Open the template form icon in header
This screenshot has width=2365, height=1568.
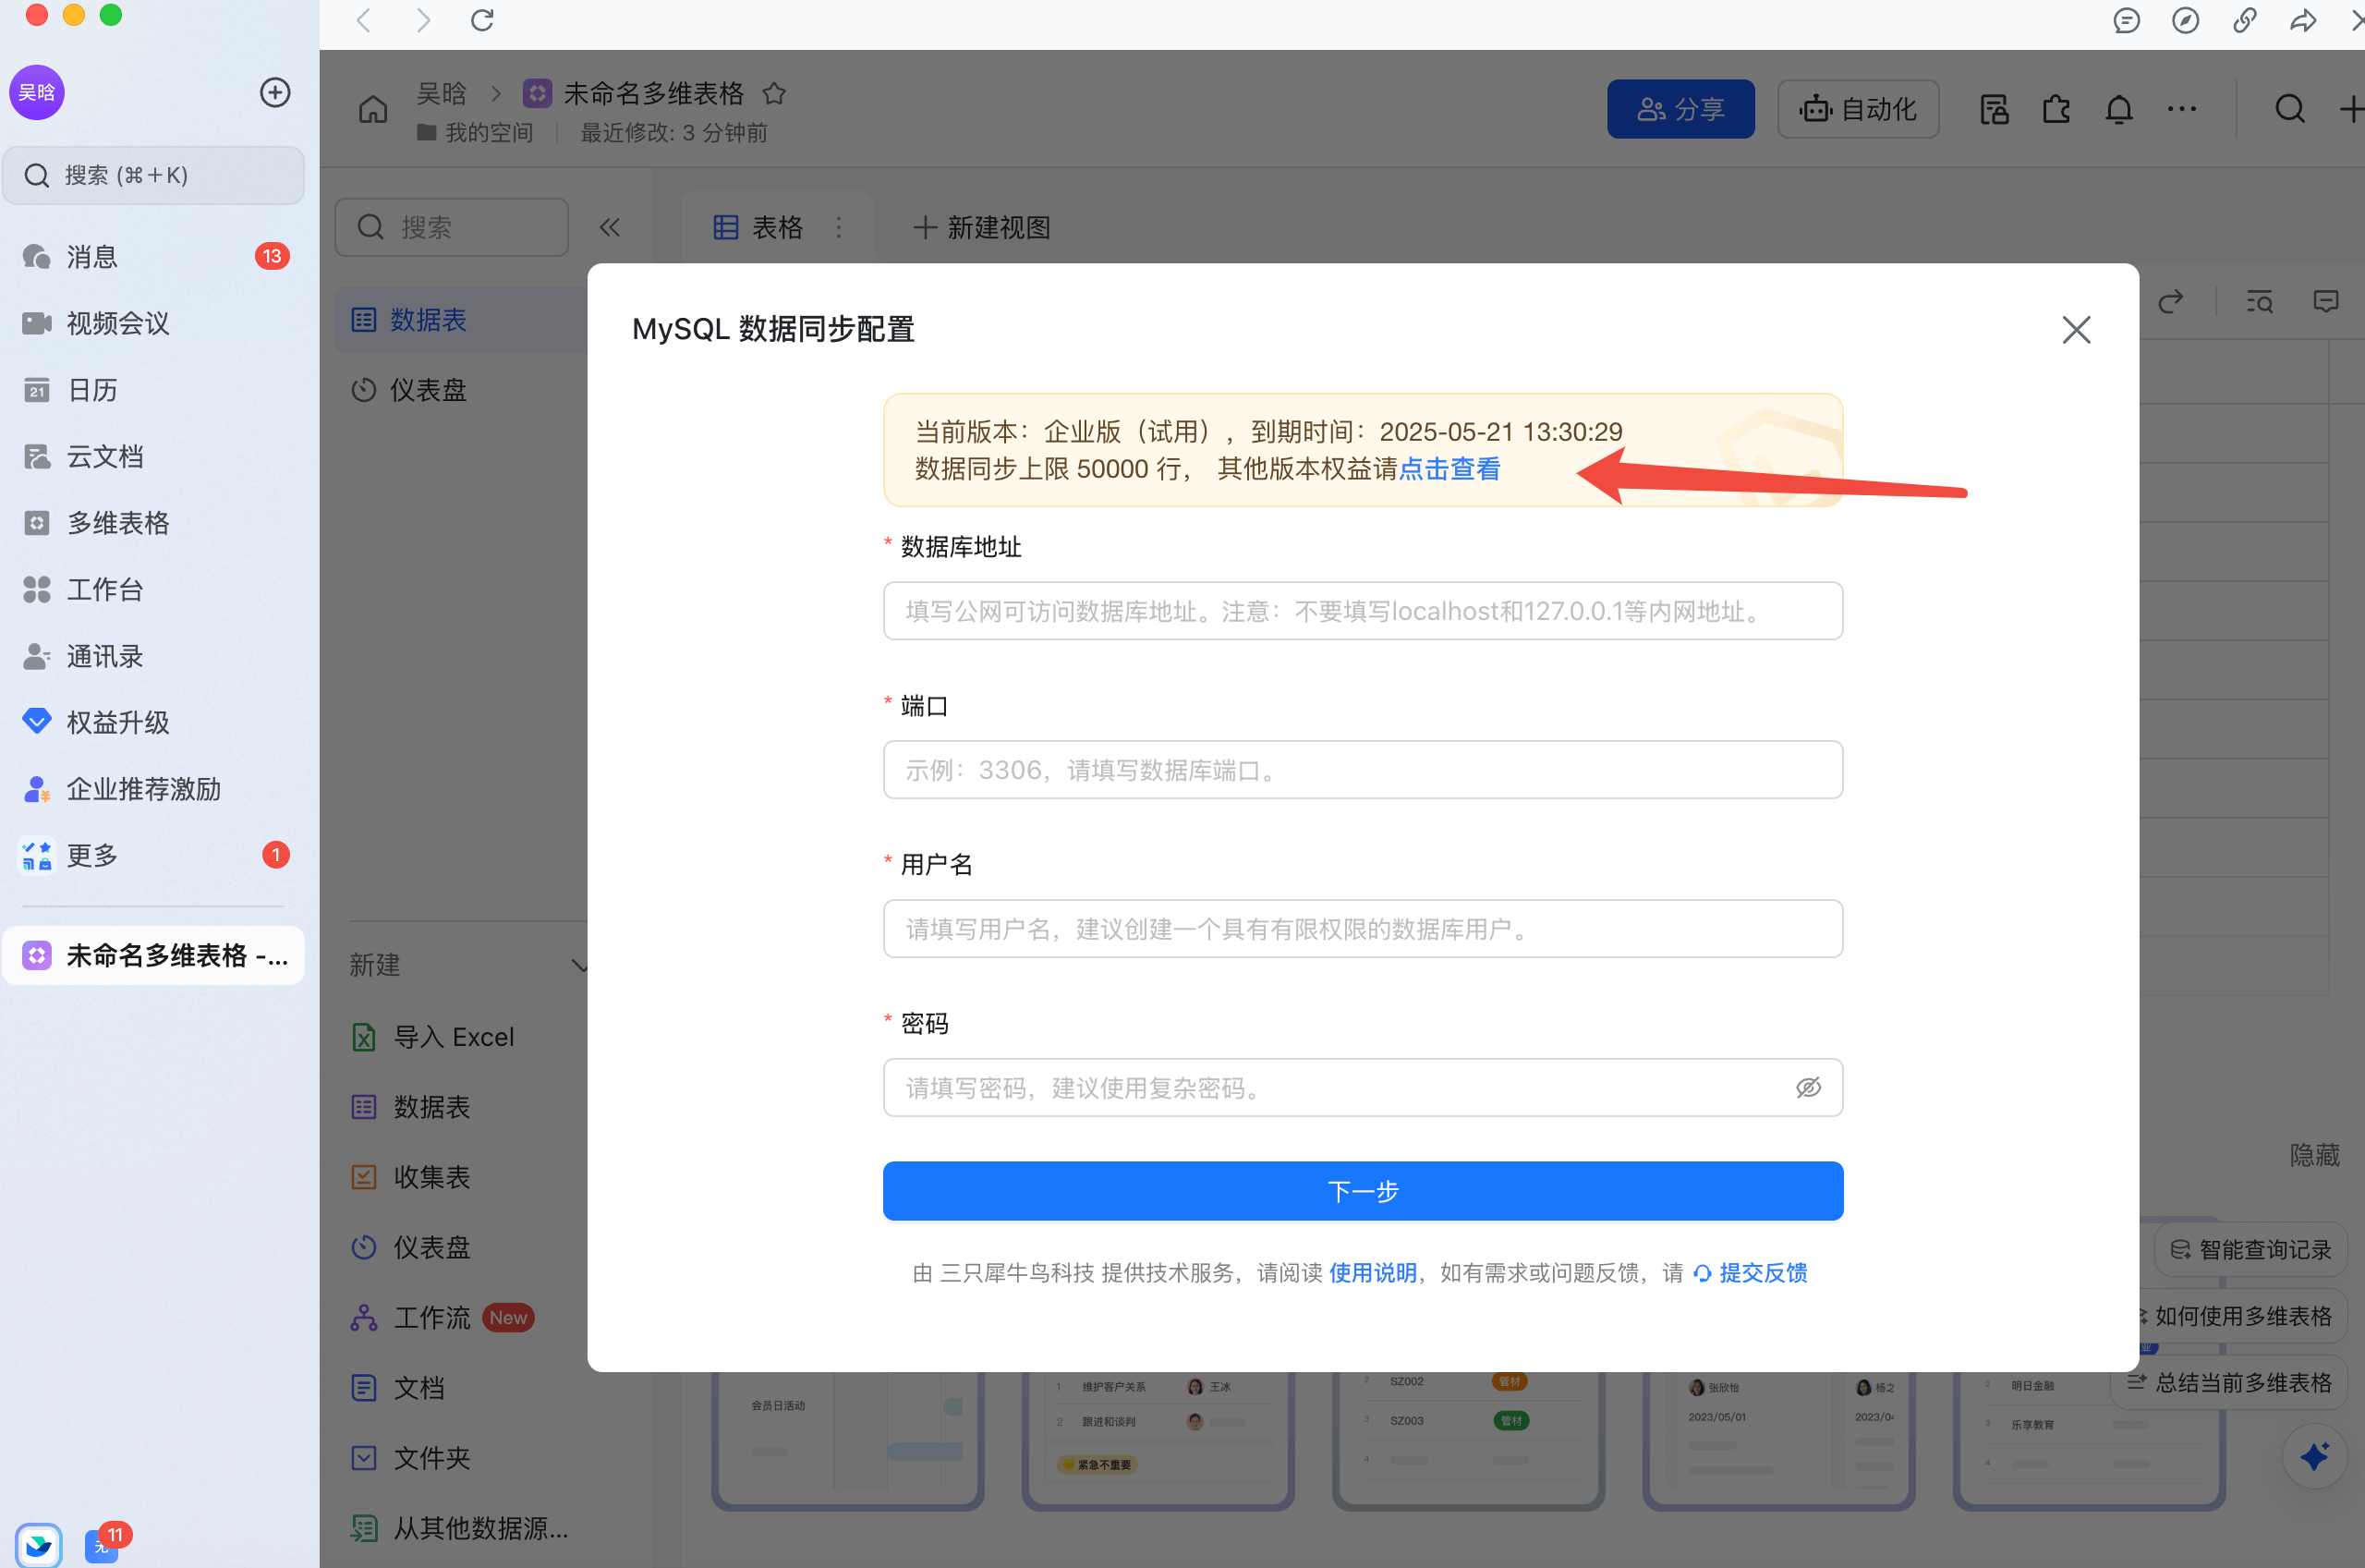point(1993,109)
